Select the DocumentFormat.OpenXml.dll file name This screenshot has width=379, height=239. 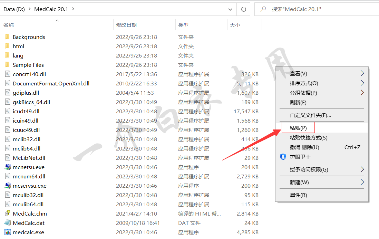pos(51,83)
